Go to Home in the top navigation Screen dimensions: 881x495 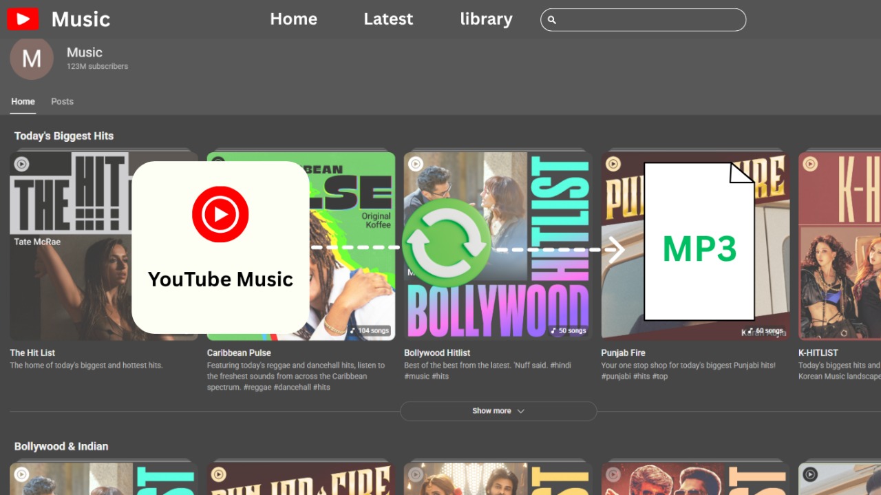294,19
